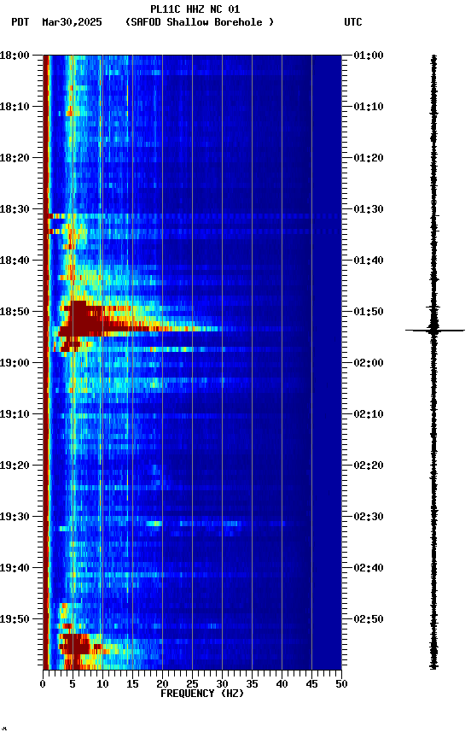This screenshot has width=471, height=738.
Task: Click the 20 Hz frequency tick label
Action: pyautogui.click(x=162, y=684)
